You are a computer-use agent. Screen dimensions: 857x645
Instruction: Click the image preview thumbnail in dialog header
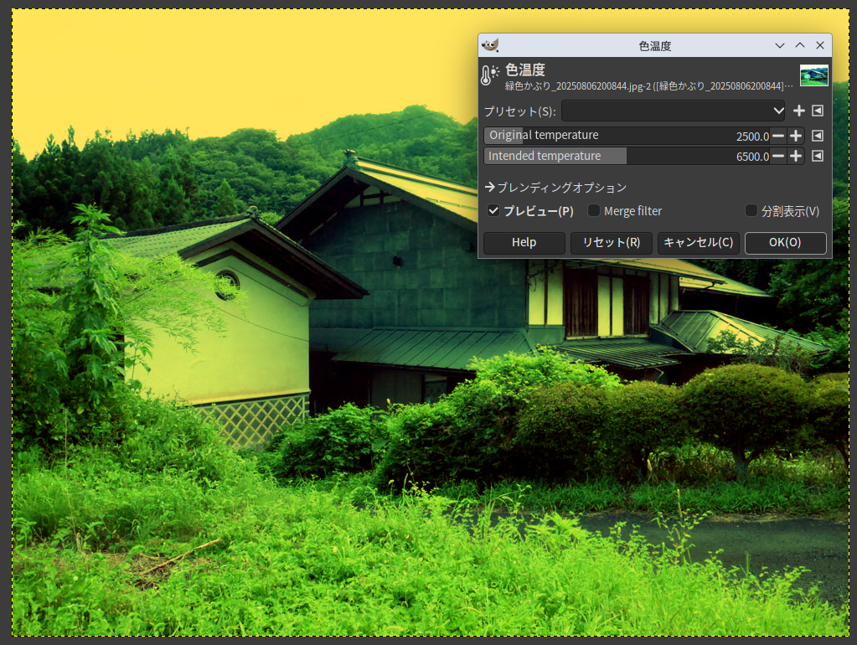pyautogui.click(x=813, y=75)
